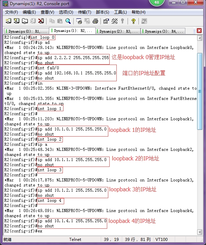Click the gray public key icon
This screenshot has width=206, height=245.
[x=123, y=21]
